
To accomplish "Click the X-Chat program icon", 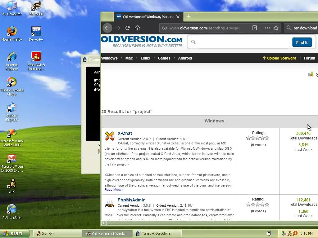I will (110, 136).
